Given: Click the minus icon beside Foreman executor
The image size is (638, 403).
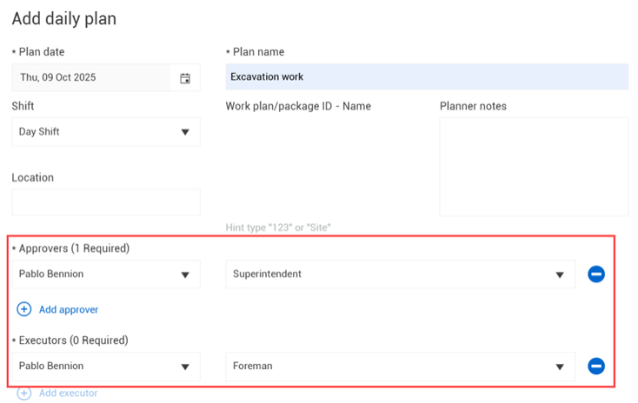Looking at the screenshot, I should (596, 367).
